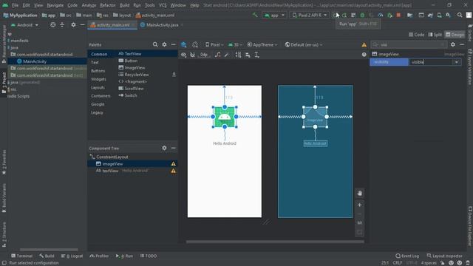473x266 pixels.
Task: Open the Event Log
Action: 407,256
